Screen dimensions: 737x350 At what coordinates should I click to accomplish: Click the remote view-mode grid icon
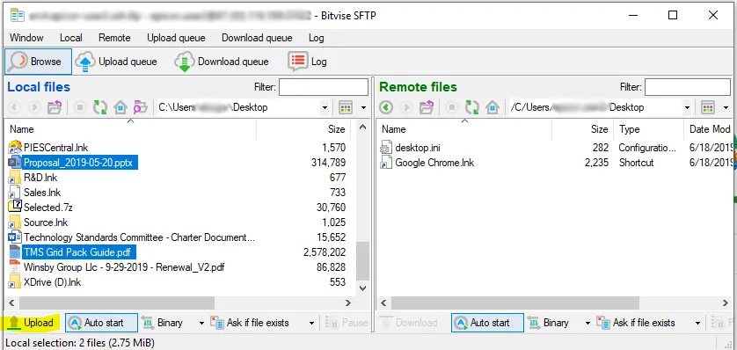pos(708,107)
